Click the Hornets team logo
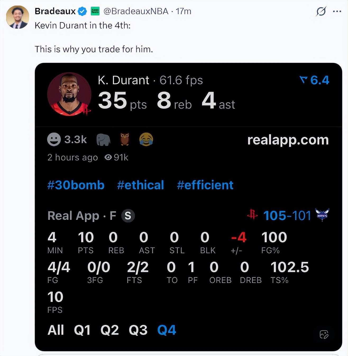Screen dimensions: 348x356 point(323,215)
